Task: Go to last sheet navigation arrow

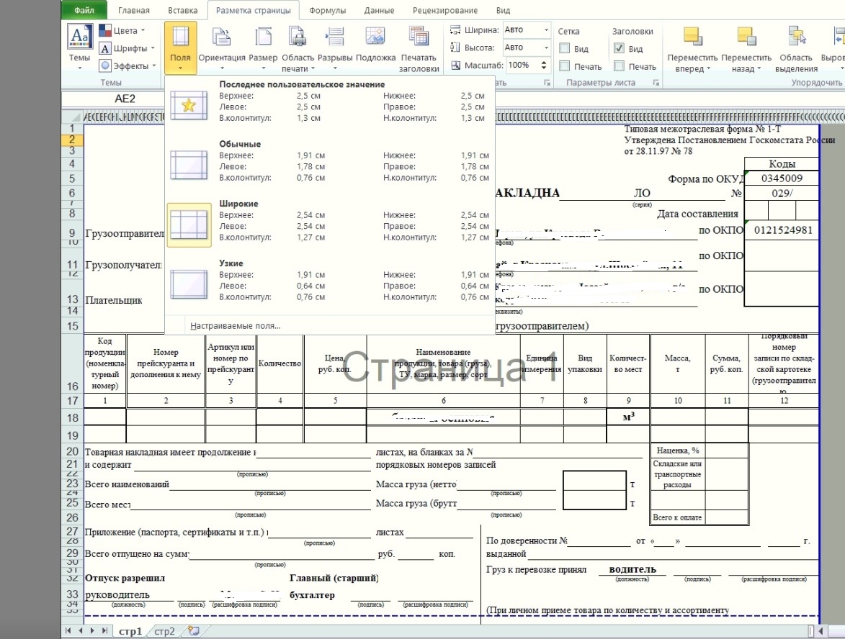Action: tap(104, 630)
